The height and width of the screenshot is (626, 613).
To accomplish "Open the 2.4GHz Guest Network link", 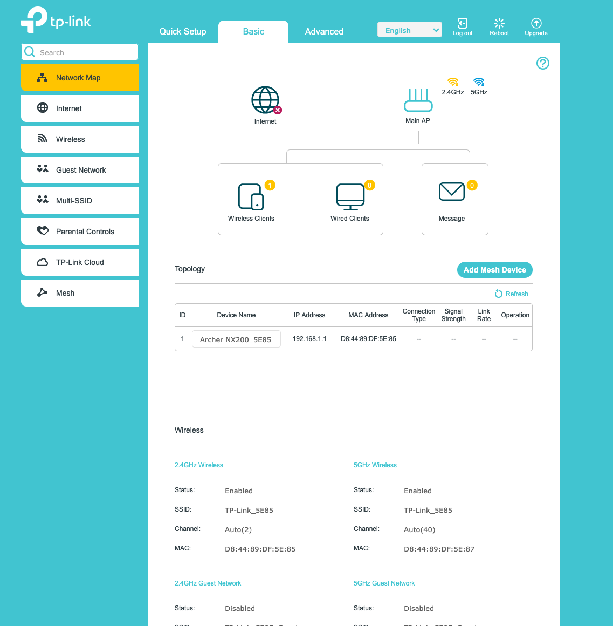I will click(208, 583).
